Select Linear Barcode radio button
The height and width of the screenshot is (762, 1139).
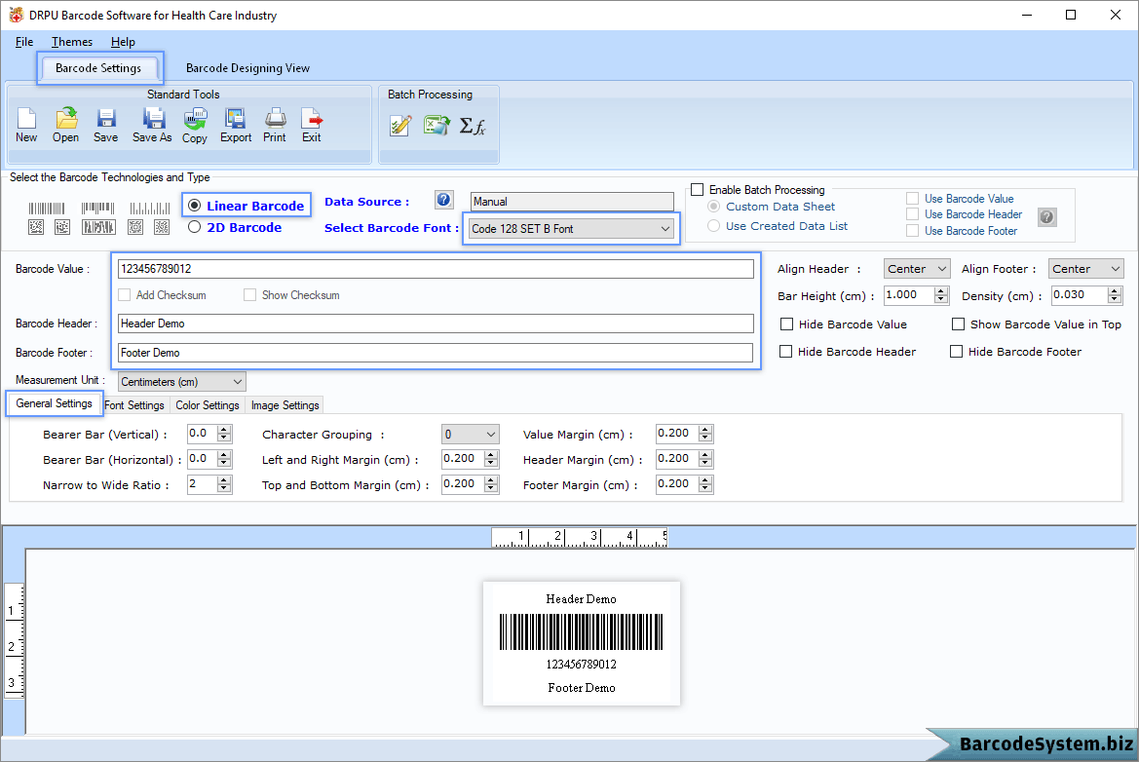point(195,206)
